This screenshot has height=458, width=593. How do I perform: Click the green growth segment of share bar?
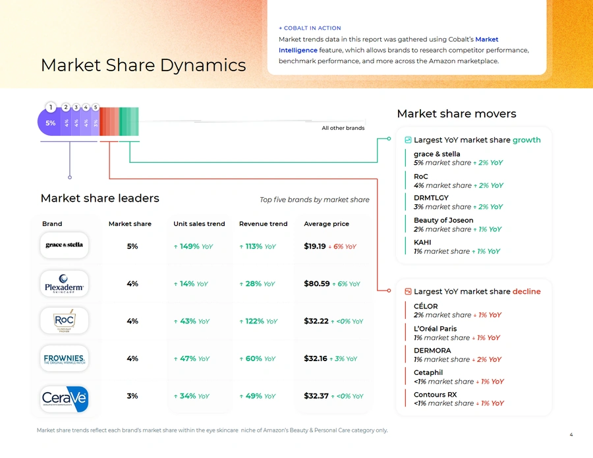point(129,121)
